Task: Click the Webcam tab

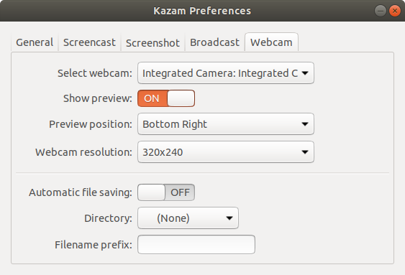Action: pyautogui.click(x=271, y=42)
